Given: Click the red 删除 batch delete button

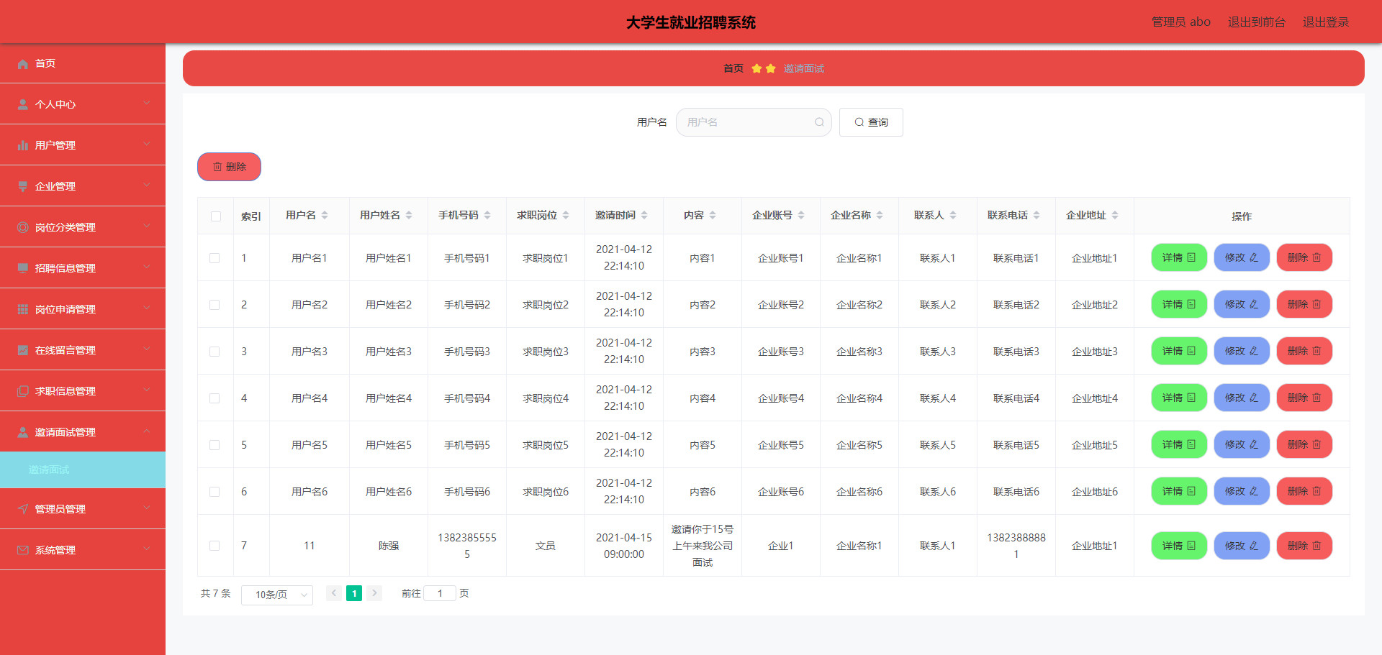Looking at the screenshot, I should (229, 167).
